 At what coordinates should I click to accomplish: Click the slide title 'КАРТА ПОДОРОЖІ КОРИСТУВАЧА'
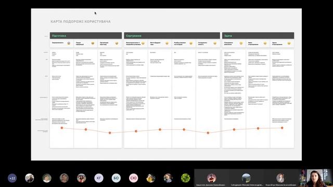pos(81,22)
